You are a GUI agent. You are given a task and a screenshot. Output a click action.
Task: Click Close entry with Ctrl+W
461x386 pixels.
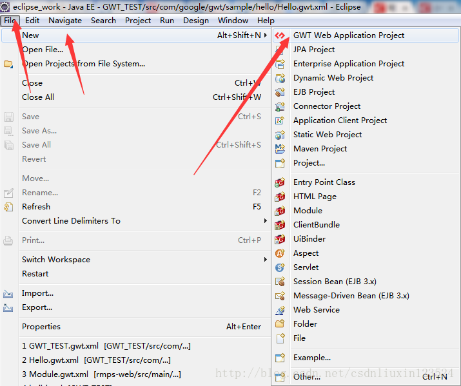click(x=136, y=83)
